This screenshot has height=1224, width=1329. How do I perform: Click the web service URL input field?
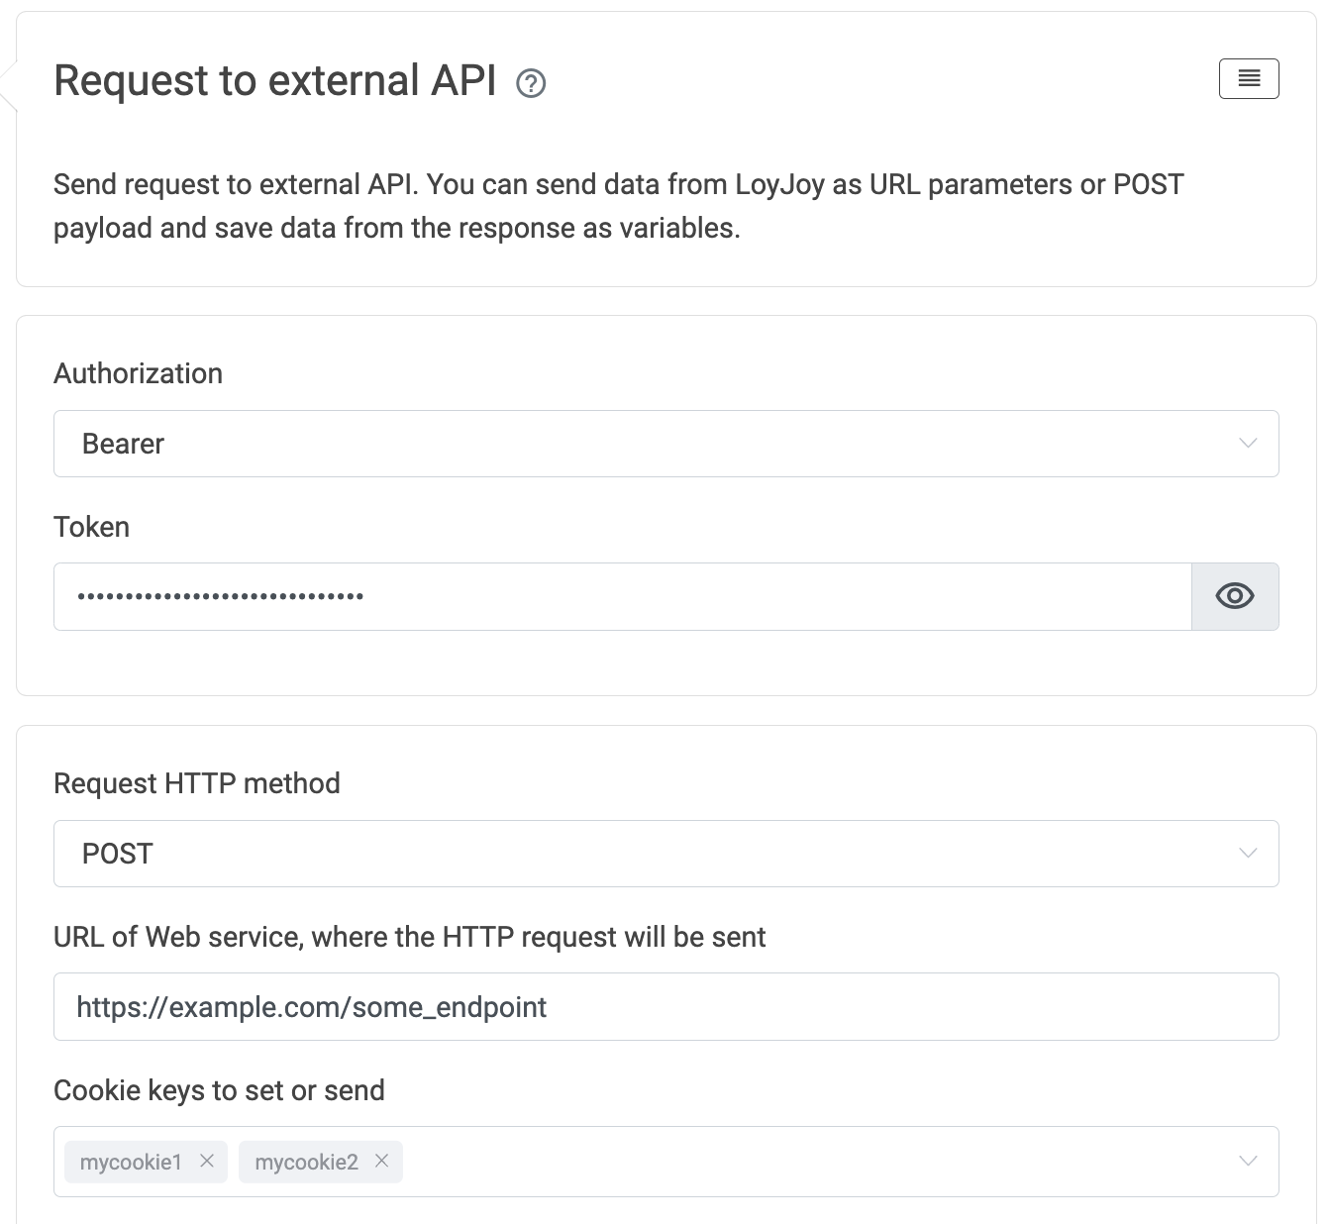(x=665, y=1007)
